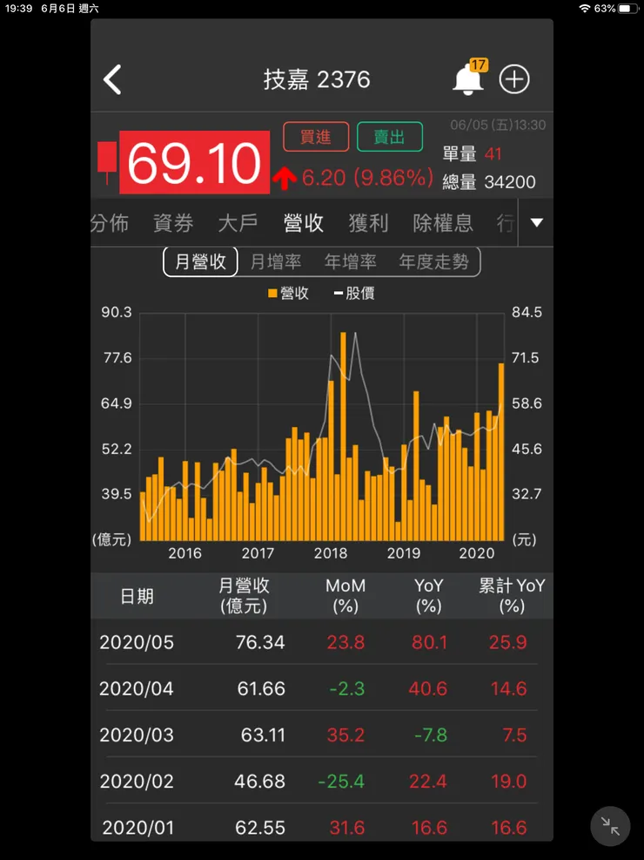Tap the stock title 技嘉 2376
The image size is (644, 860).
pyautogui.click(x=317, y=79)
